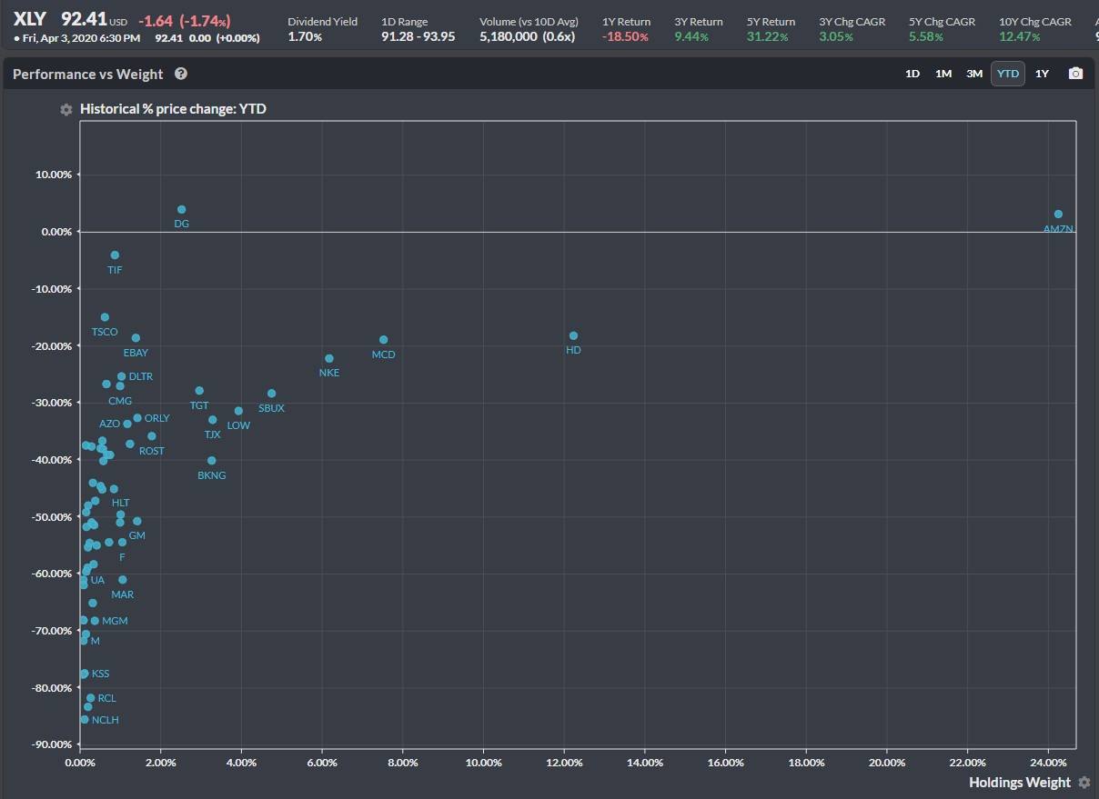1099x799 pixels.
Task: Click the 3Y Return 9.44% value
Action: [x=691, y=37]
